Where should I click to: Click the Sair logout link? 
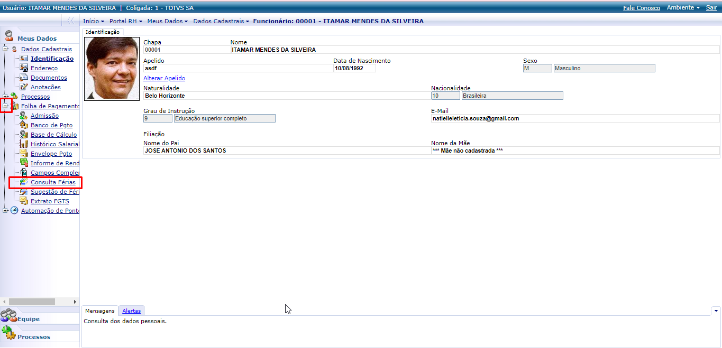pos(711,8)
